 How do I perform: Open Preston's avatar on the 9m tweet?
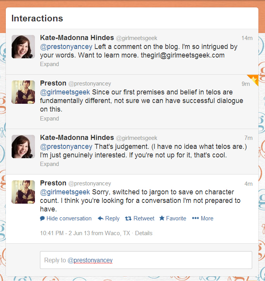point(23,92)
